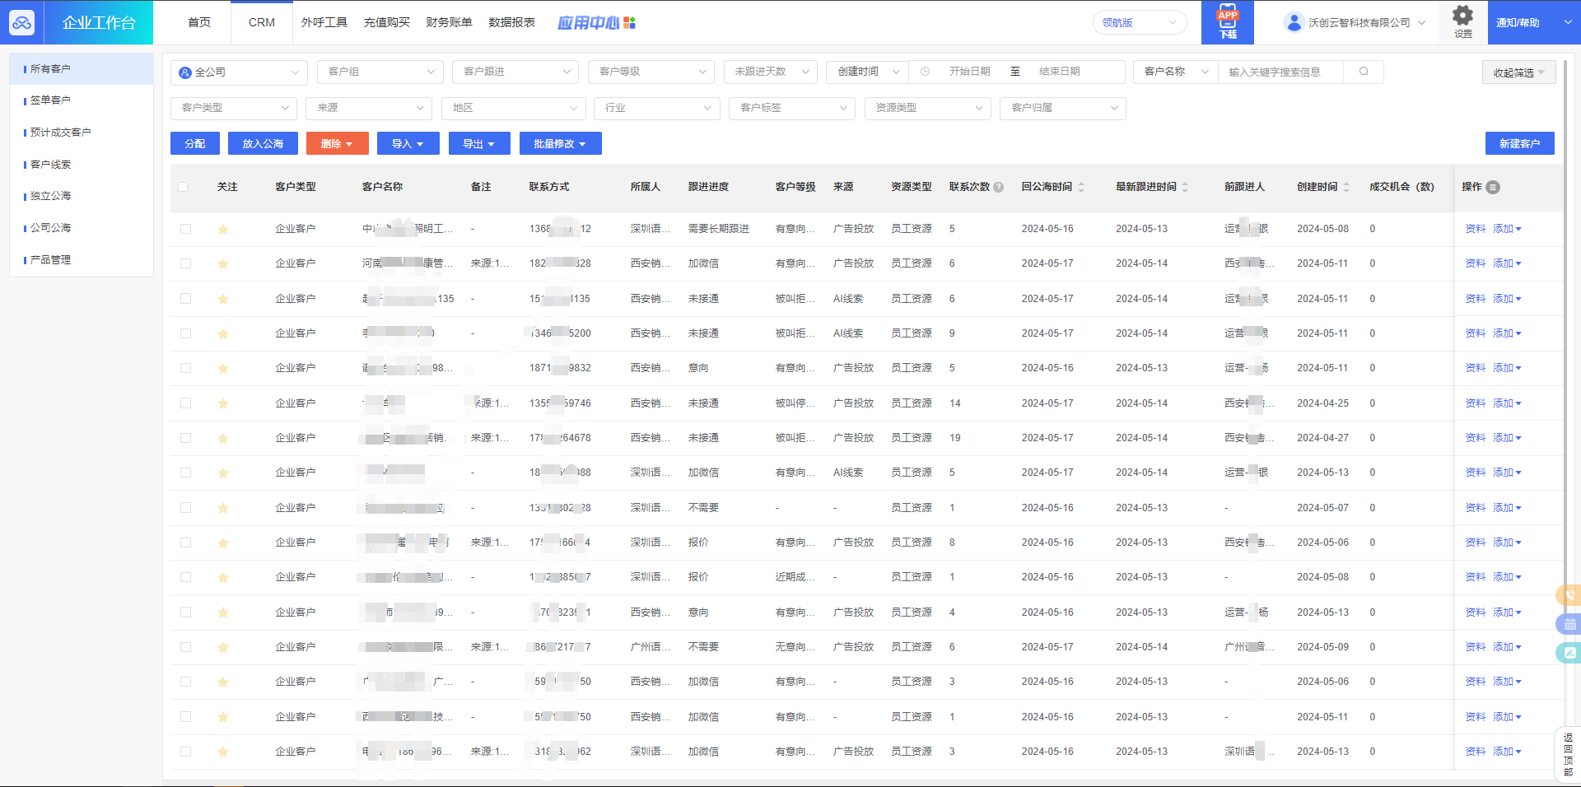Click the clock icon in date range field
Image resolution: width=1581 pixels, height=787 pixels.
click(x=925, y=72)
